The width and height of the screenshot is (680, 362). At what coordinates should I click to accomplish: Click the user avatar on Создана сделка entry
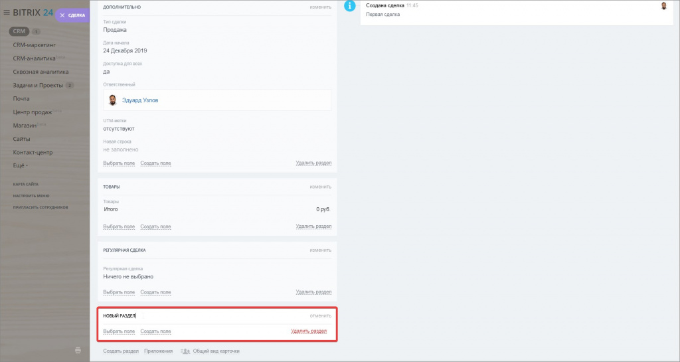click(x=663, y=5)
